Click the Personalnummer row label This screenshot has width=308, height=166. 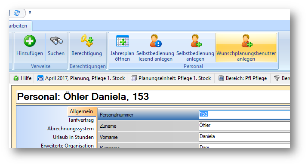coord(117,115)
